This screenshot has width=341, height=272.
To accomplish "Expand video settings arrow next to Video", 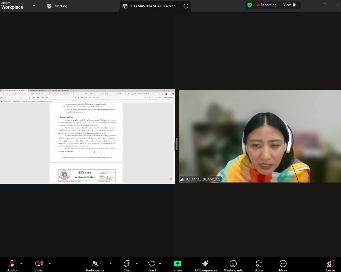I will click(x=50, y=264).
